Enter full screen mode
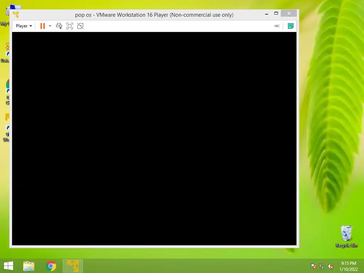The width and height of the screenshot is (364, 273). 70,26
